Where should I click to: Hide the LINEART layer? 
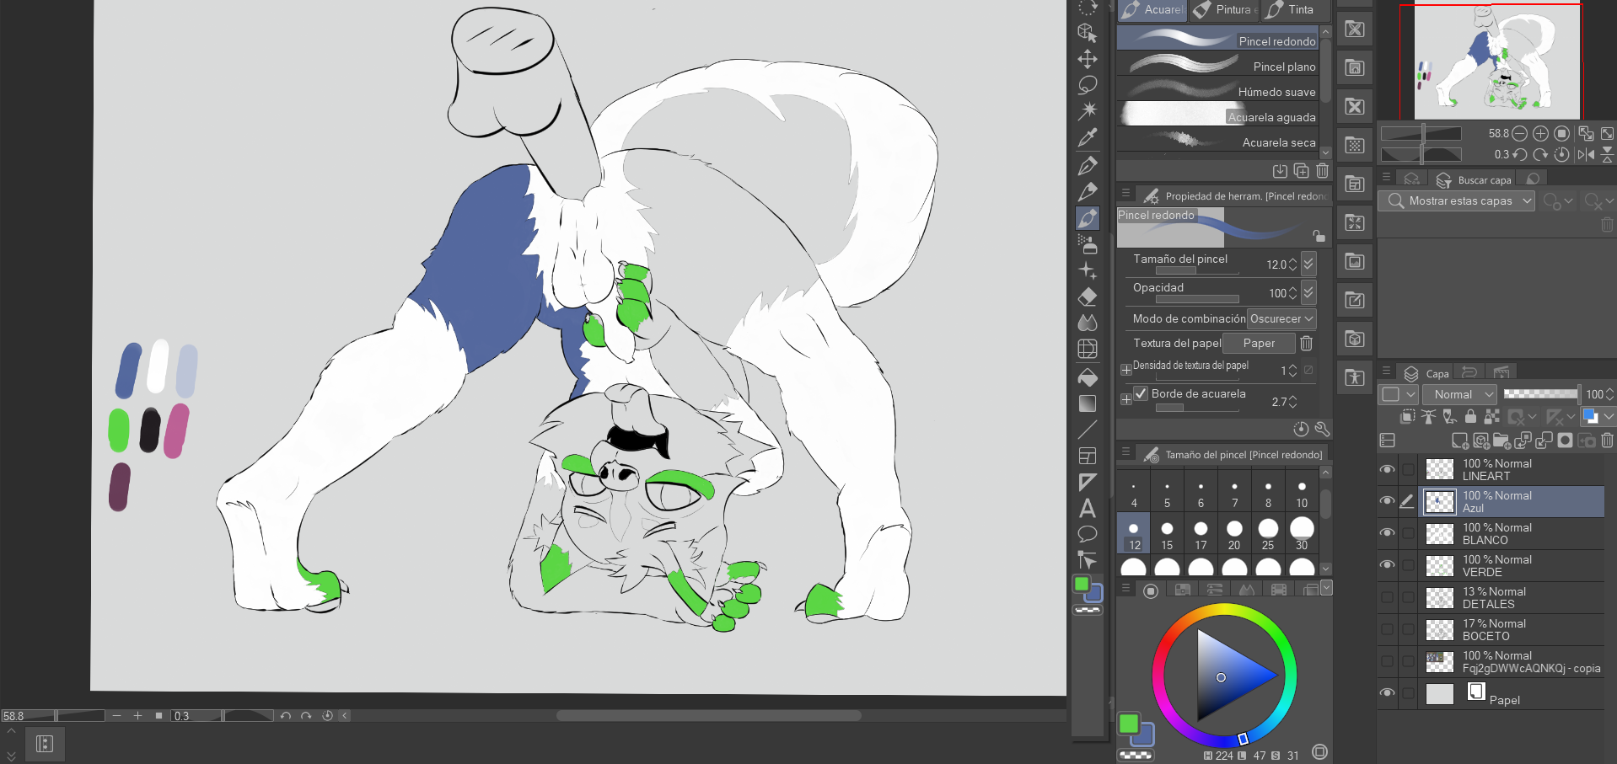(1387, 470)
